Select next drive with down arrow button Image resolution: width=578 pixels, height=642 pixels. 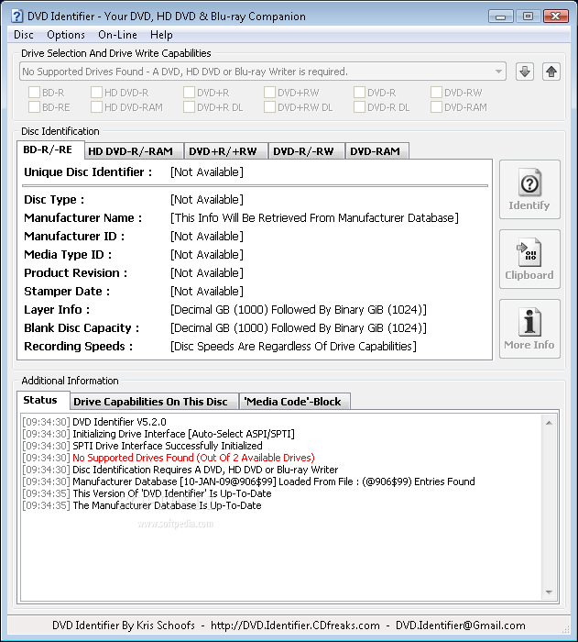point(525,72)
